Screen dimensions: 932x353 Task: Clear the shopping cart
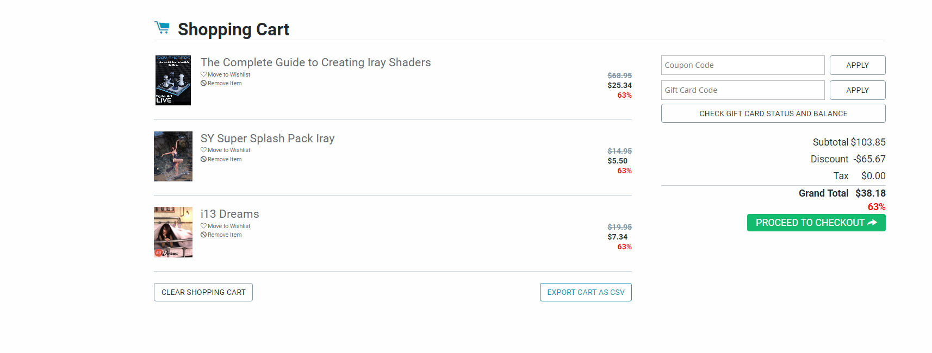point(203,292)
